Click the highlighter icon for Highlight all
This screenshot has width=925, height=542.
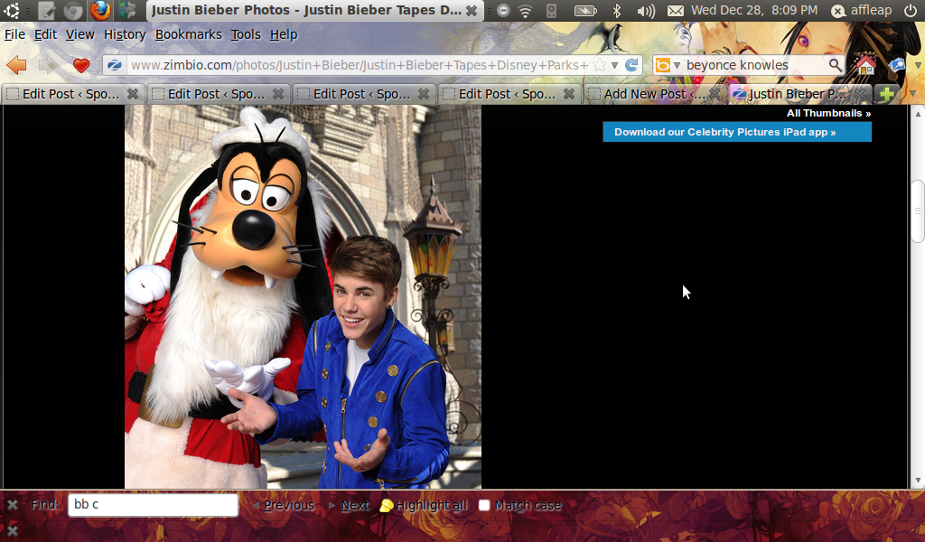[386, 506]
